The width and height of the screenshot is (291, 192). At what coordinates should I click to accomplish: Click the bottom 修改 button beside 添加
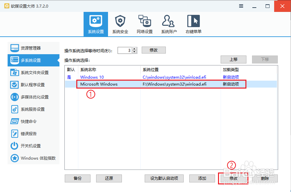pyautogui.click(x=234, y=178)
